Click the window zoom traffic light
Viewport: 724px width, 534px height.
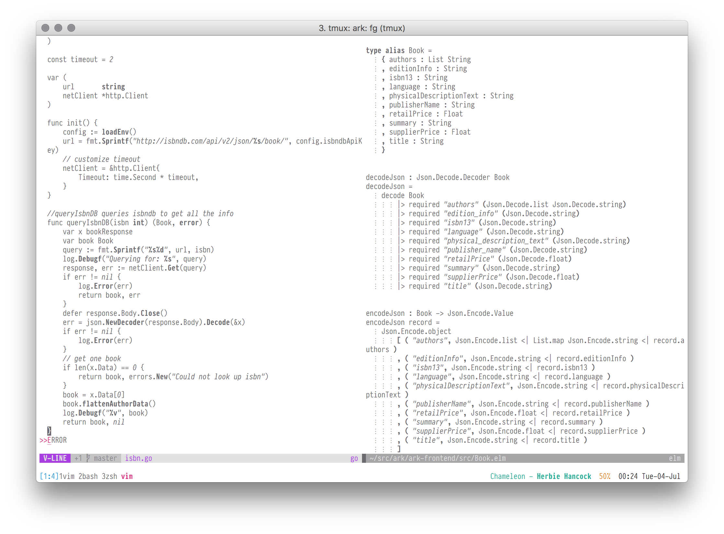tap(71, 28)
